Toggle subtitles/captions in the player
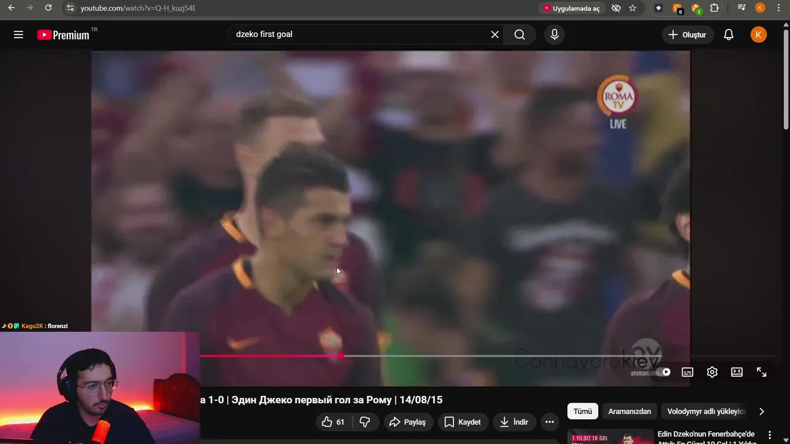Image resolution: width=790 pixels, height=444 pixels. 688,372
